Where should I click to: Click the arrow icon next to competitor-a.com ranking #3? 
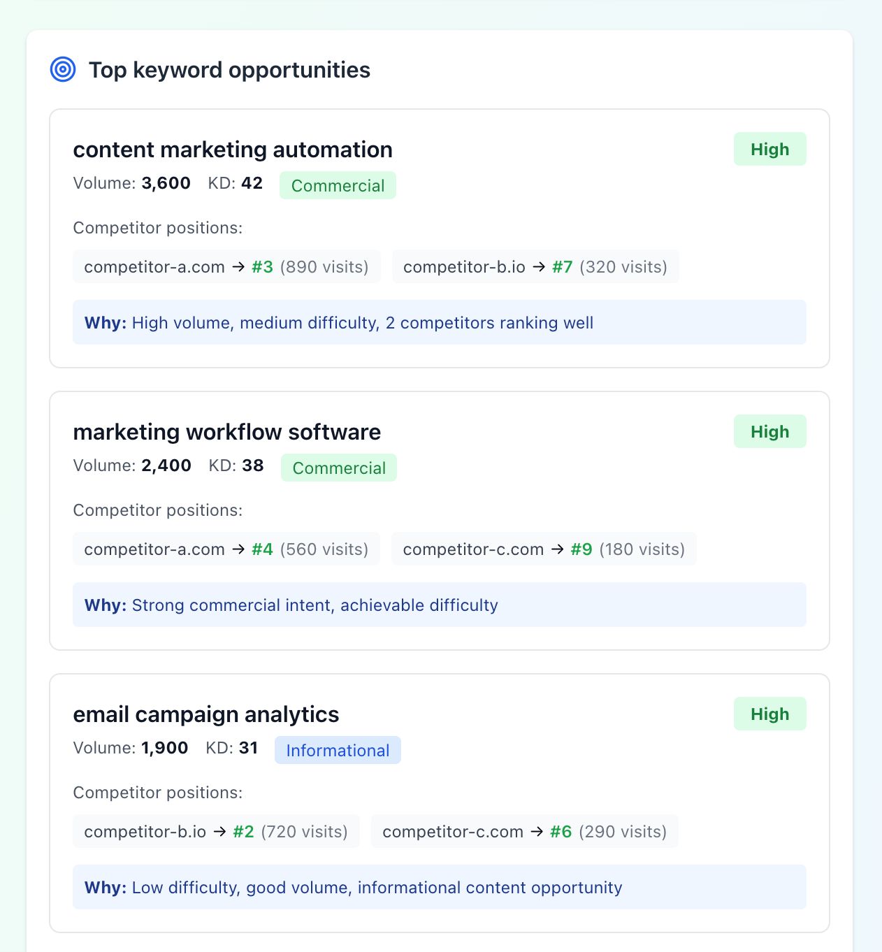click(x=238, y=266)
